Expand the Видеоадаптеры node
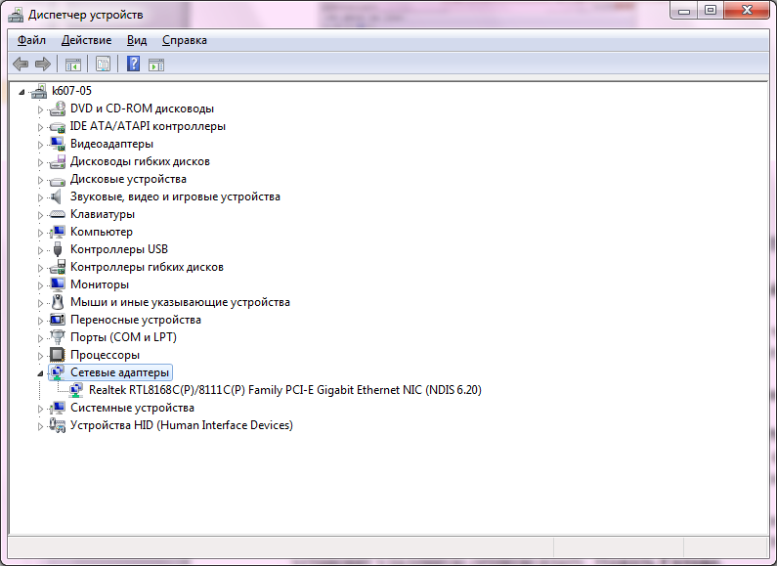Image resolution: width=777 pixels, height=566 pixels. click(x=40, y=145)
